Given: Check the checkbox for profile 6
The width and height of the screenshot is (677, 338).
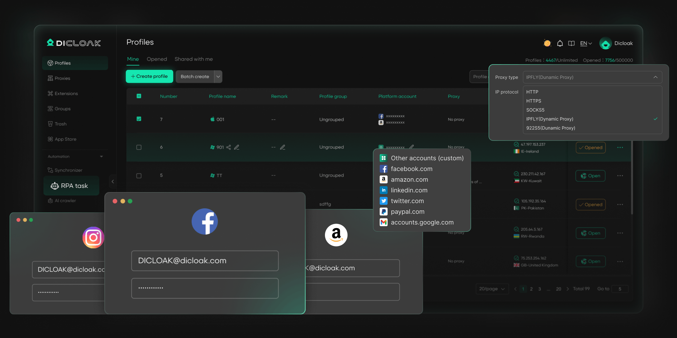Looking at the screenshot, I should (139, 147).
